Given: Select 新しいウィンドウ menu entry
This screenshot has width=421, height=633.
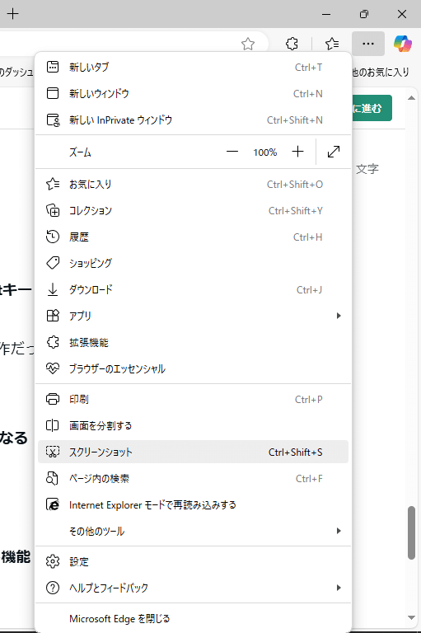Looking at the screenshot, I should 193,94.
